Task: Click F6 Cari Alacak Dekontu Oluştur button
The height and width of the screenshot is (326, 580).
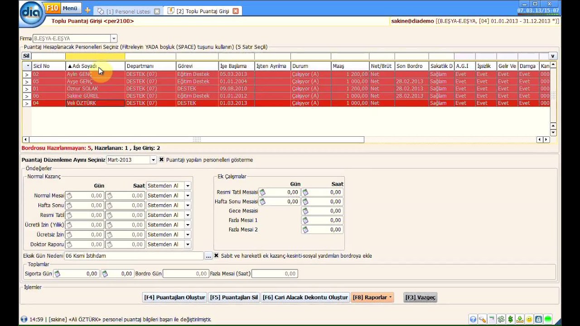Action: pyautogui.click(x=305, y=297)
